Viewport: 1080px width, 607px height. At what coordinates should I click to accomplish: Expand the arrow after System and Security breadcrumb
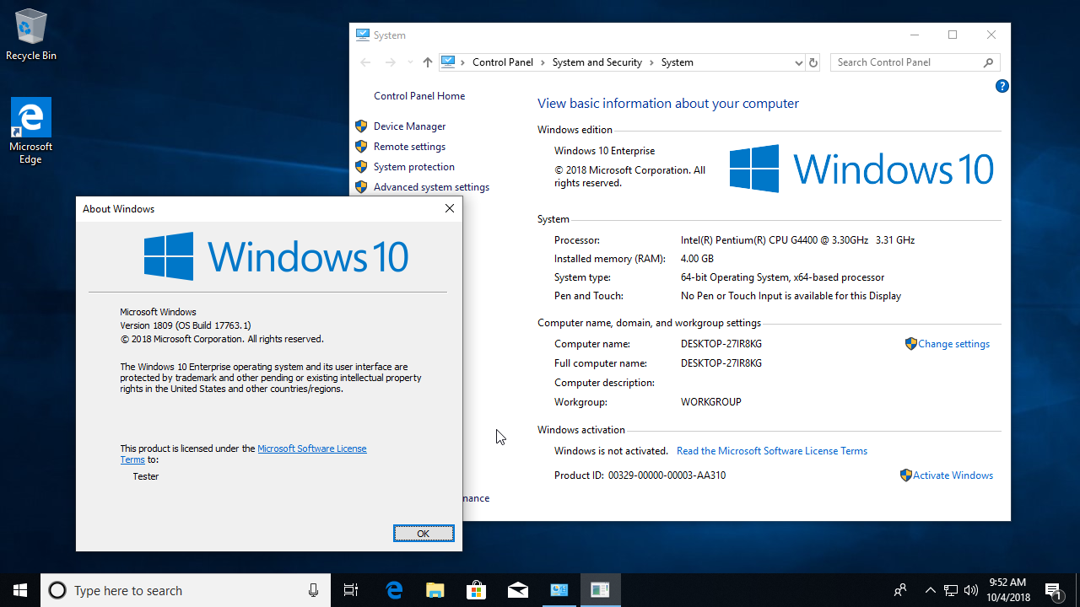click(651, 62)
